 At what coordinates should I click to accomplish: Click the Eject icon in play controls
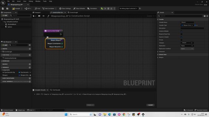[111, 8]
